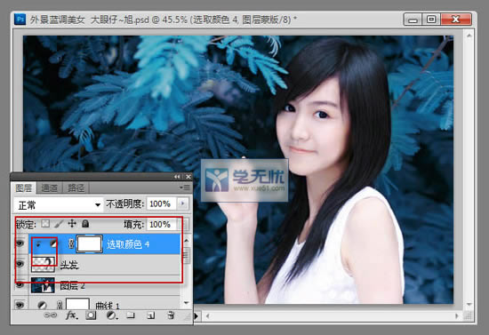Switch to the 通道 tab
Screen dimensions: 489x335
click(x=49, y=187)
